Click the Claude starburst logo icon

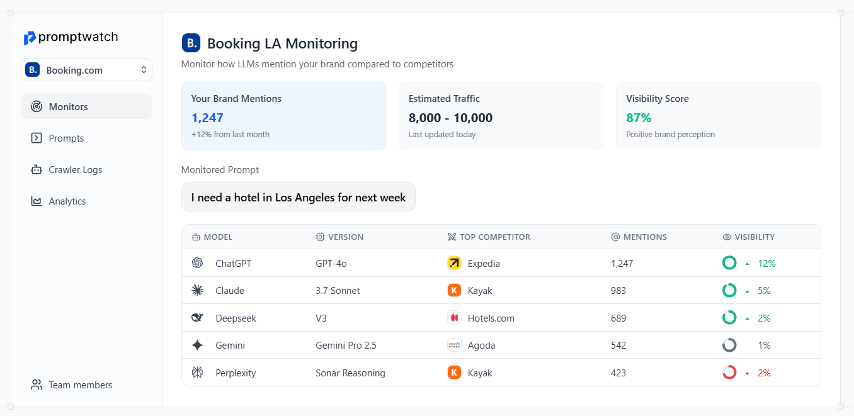point(197,290)
